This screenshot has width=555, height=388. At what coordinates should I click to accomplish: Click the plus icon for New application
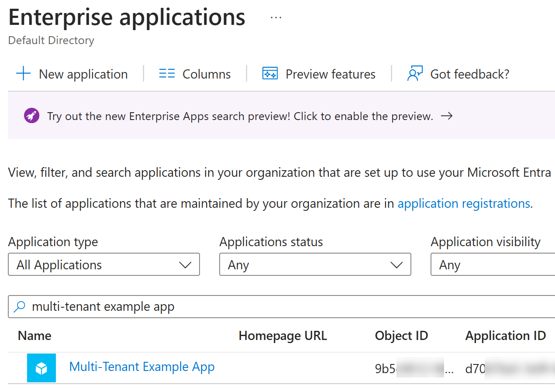point(23,74)
